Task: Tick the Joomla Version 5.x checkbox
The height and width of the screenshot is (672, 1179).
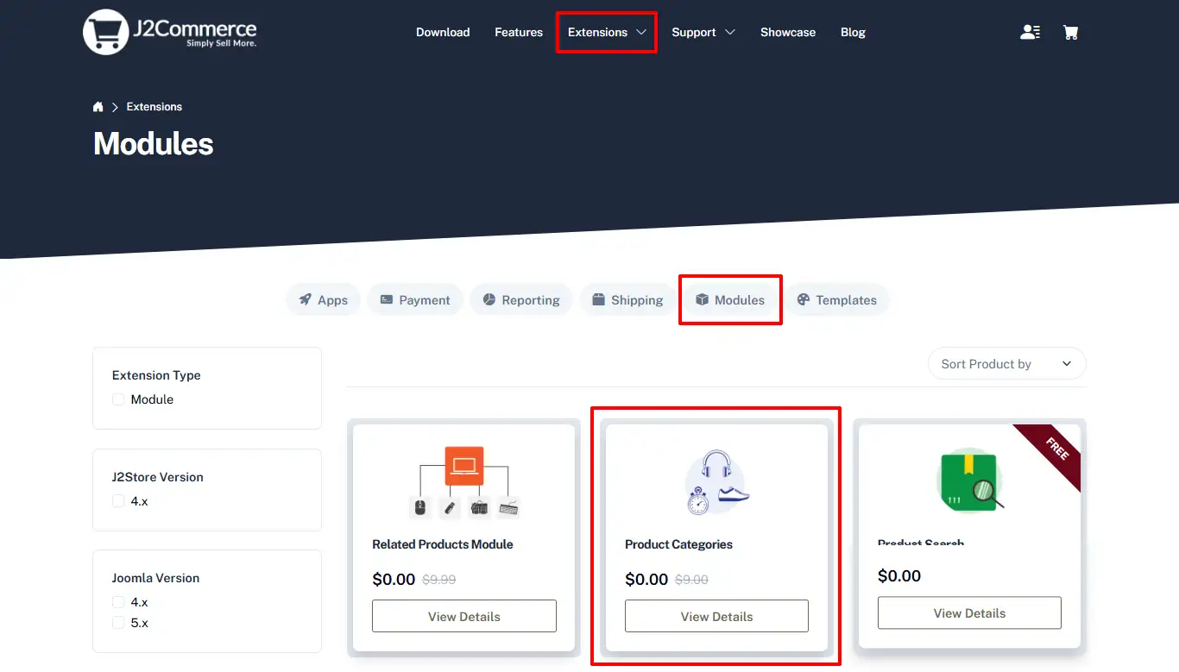Action: pyautogui.click(x=118, y=623)
